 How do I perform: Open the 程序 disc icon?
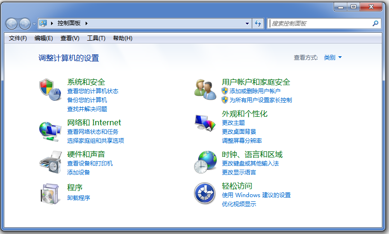pyautogui.click(x=51, y=194)
